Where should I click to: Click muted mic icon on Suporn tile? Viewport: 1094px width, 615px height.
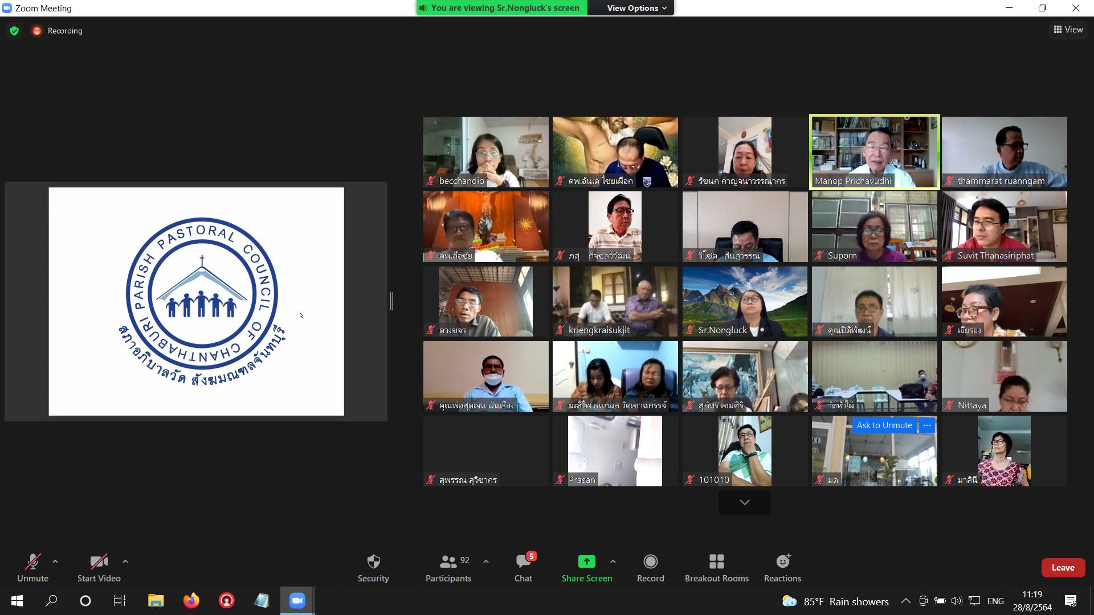[819, 256]
